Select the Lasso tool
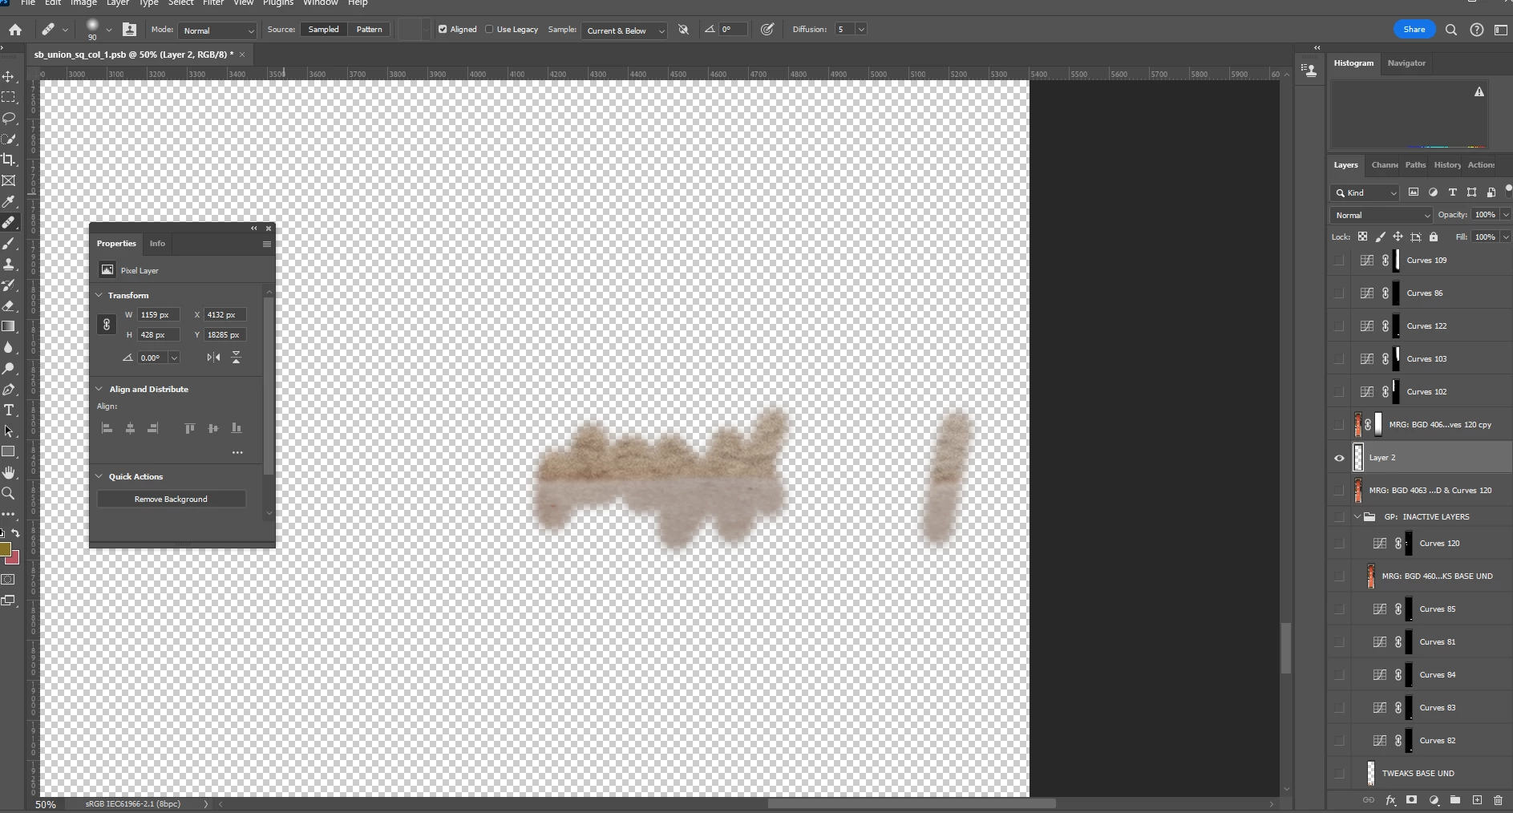1513x813 pixels. click(x=9, y=118)
